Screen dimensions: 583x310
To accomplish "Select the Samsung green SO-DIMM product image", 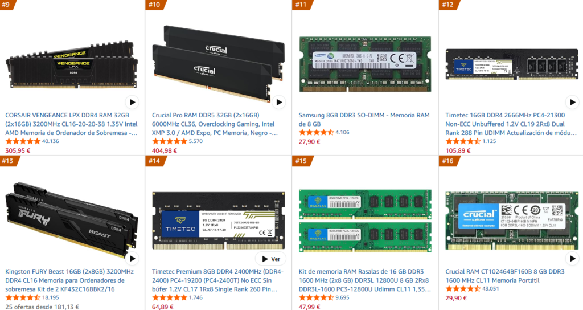I will tap(365, 64).
